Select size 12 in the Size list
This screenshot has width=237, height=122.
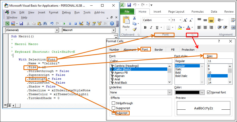[x=217, y=79]
